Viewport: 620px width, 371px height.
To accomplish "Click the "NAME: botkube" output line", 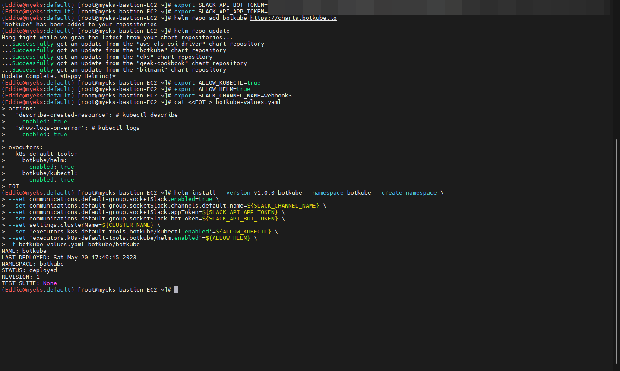I will (x=24, y=251).
